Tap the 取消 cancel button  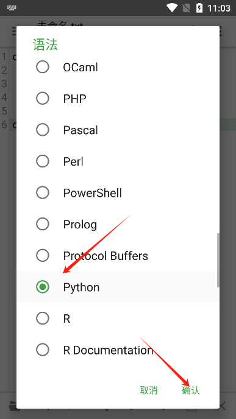[x=149, y=390]
